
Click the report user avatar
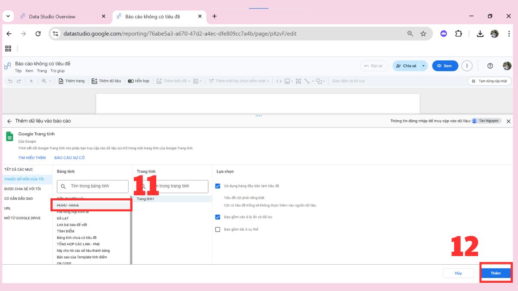pyautogui.click(x=507, y=66)
